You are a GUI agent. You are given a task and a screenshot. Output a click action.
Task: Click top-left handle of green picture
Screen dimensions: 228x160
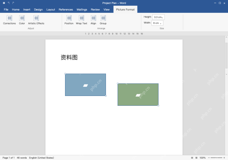coord(118,84)
